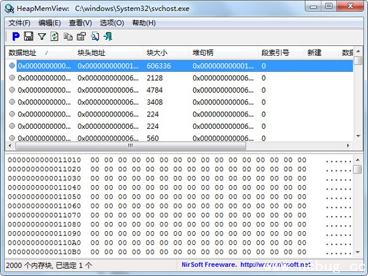Click the block list horizontal scrollbar thumb
The height and width of the screenshot is (276, 368).
coord(130,147)
